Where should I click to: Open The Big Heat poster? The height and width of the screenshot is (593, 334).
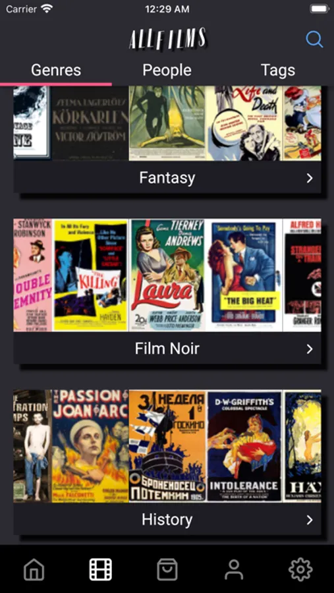point(244,275)
